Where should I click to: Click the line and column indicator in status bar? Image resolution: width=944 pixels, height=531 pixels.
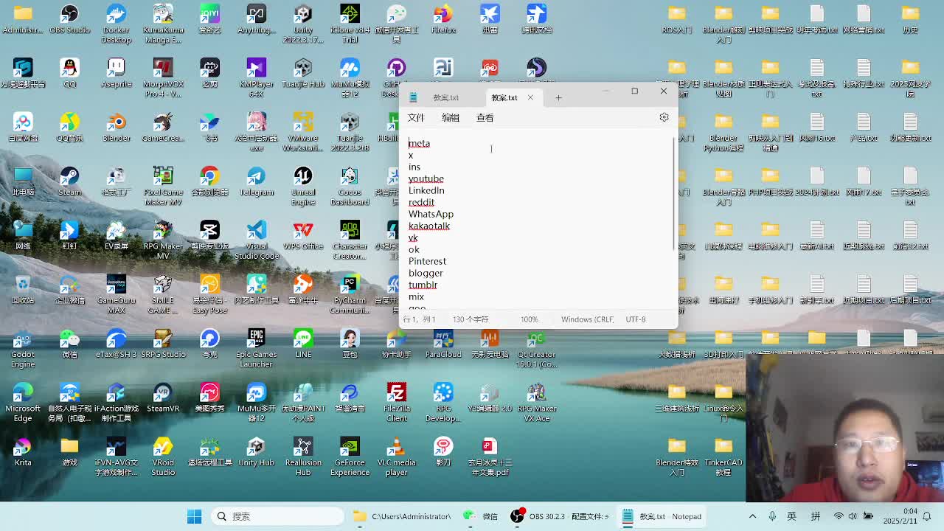click(419, 319)
